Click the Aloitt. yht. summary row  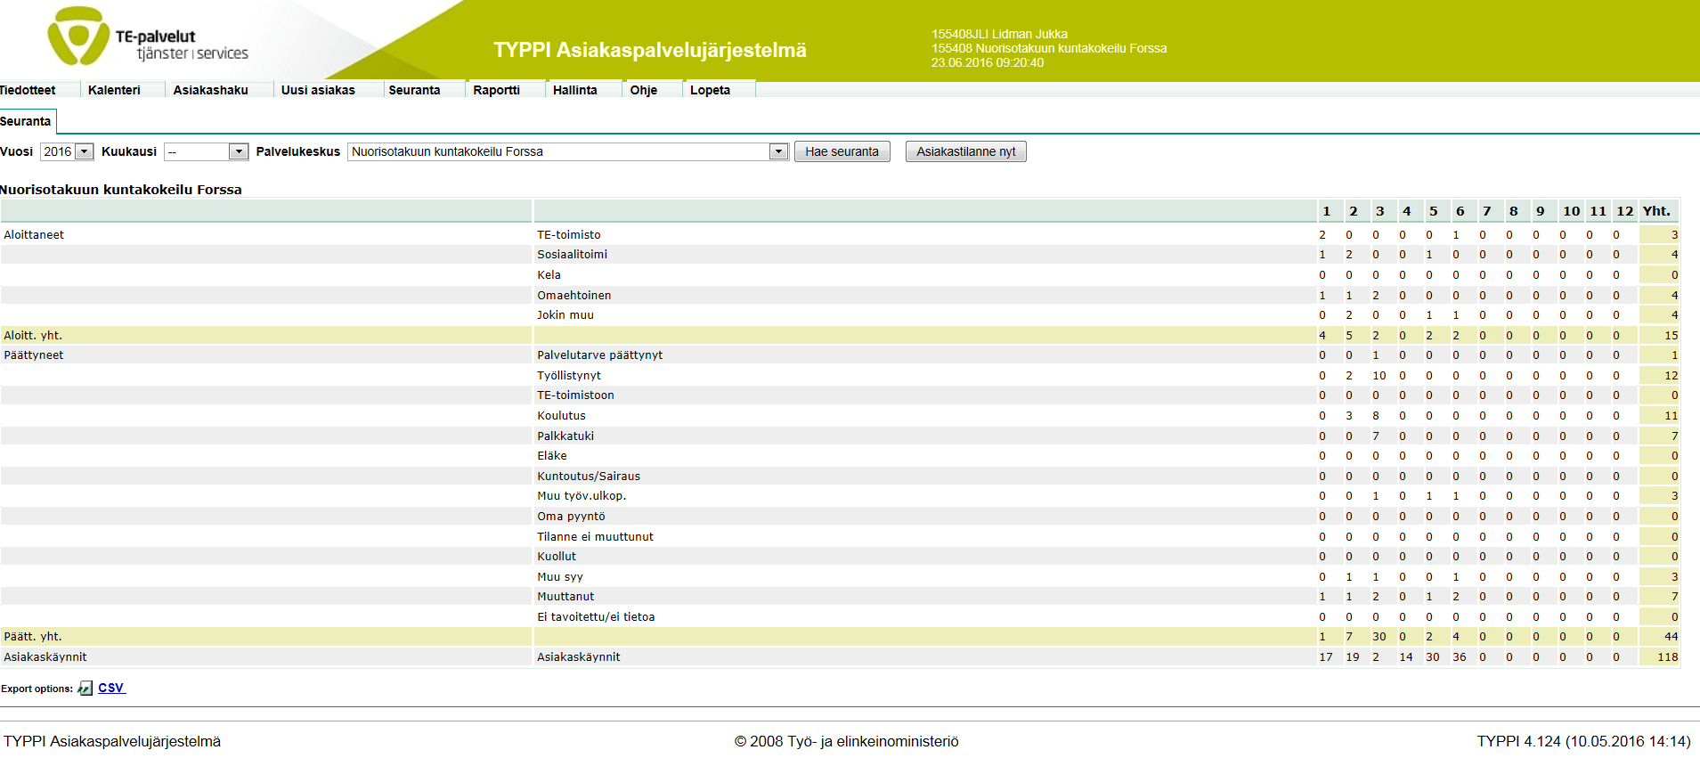tap(840, 336)
